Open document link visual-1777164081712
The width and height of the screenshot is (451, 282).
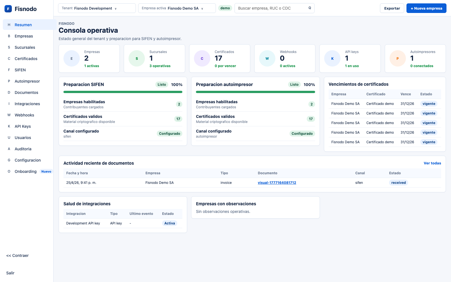(277, 183)
